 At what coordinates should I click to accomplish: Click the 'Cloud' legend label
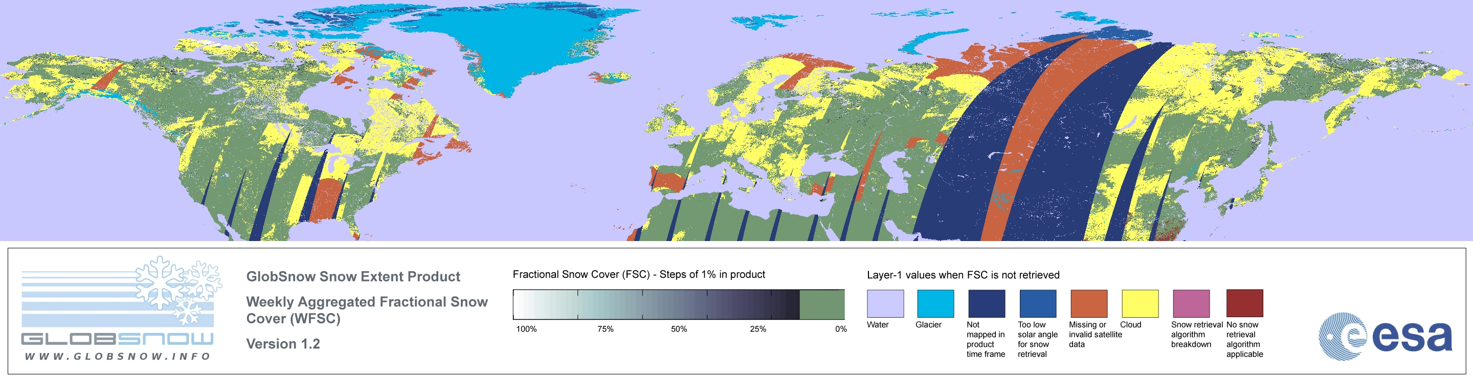[1130, 324]
